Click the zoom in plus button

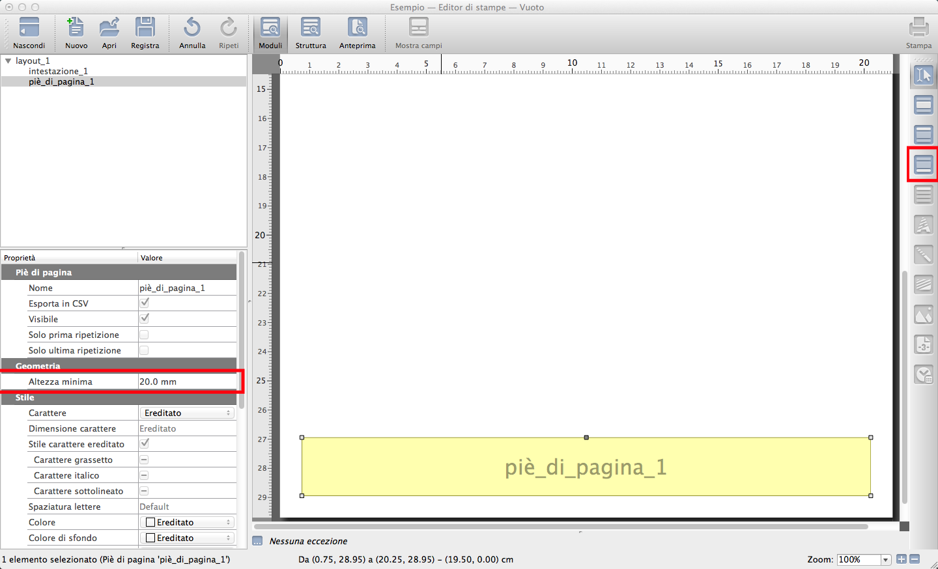[x=902, y=559]
